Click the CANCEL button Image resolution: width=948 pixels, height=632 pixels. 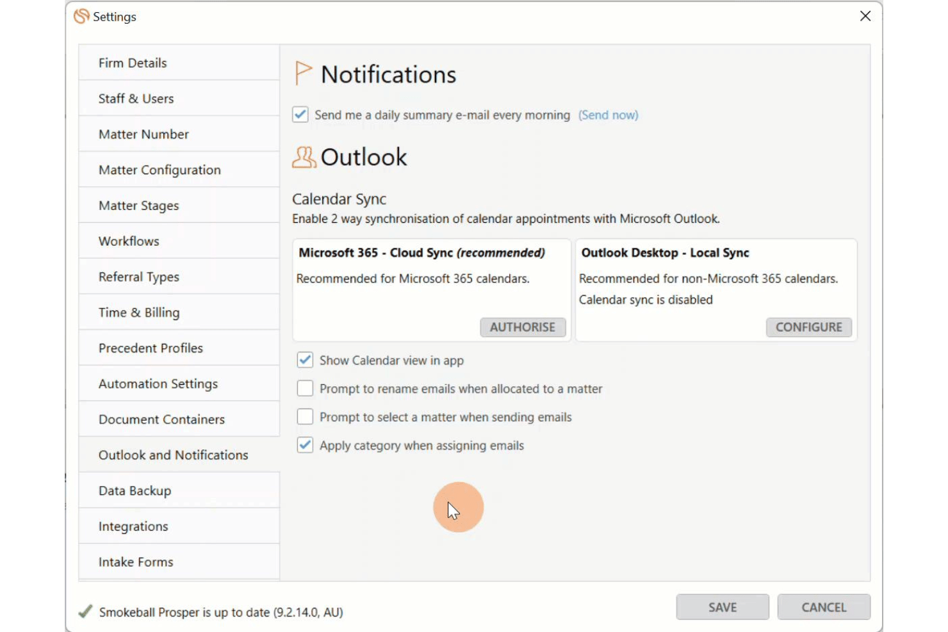click(x=824, y=607)
